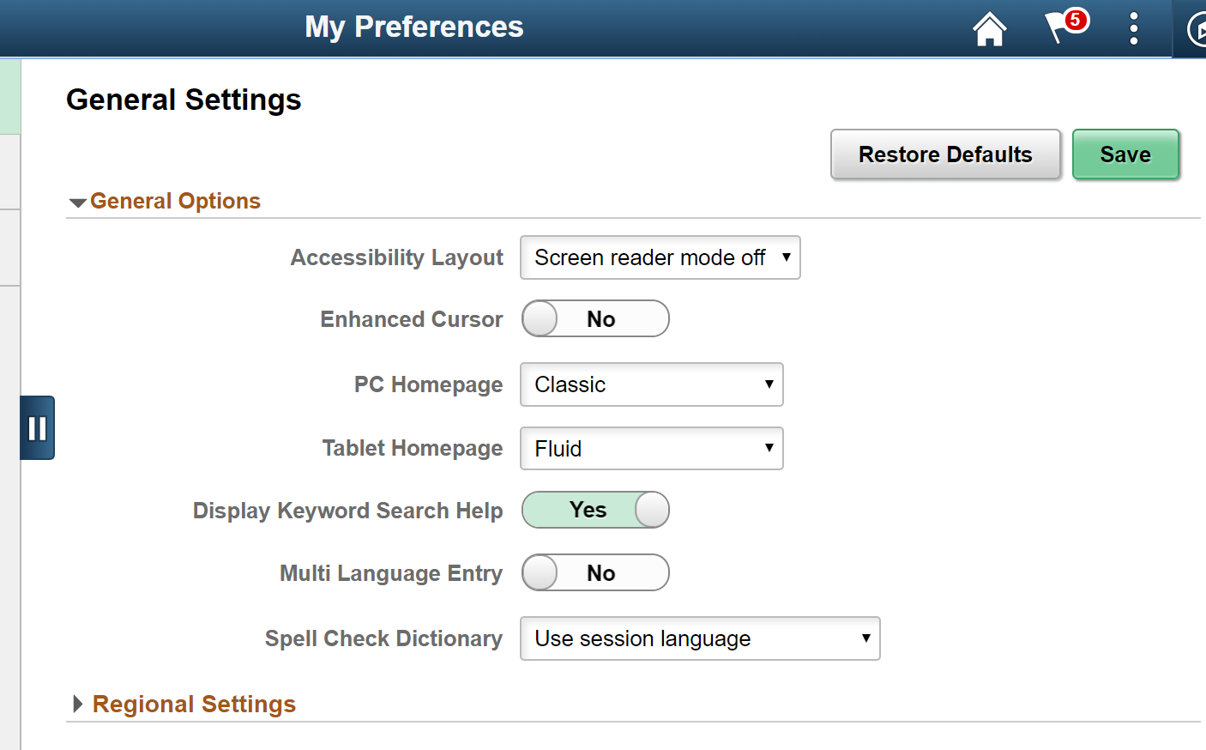
Task: Click the red badge showing 5 notifications
Action: point(1076,19)
